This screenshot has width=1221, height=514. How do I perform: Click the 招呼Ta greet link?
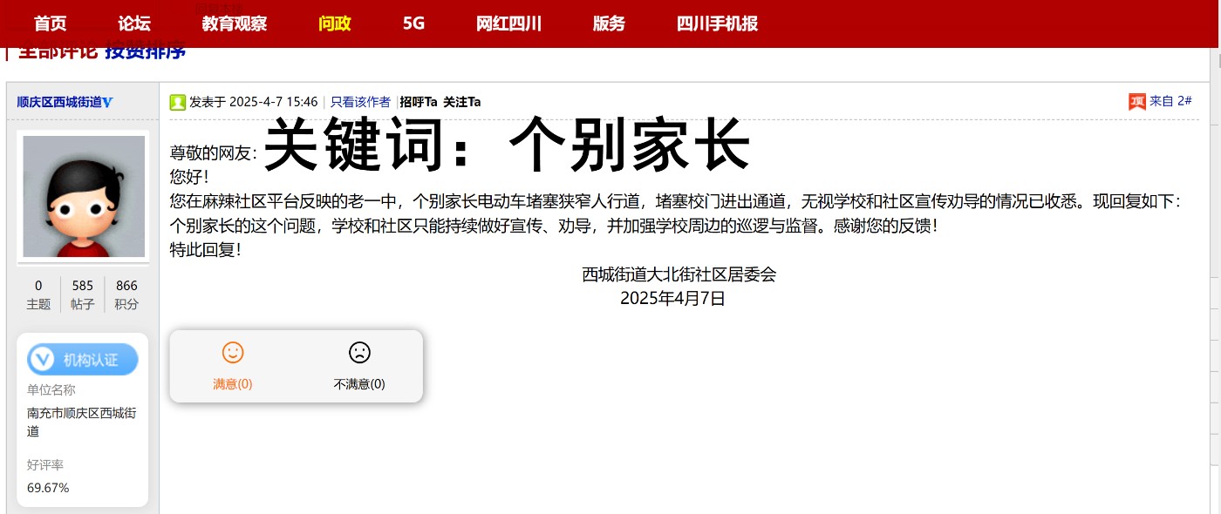tap(419, 102)
